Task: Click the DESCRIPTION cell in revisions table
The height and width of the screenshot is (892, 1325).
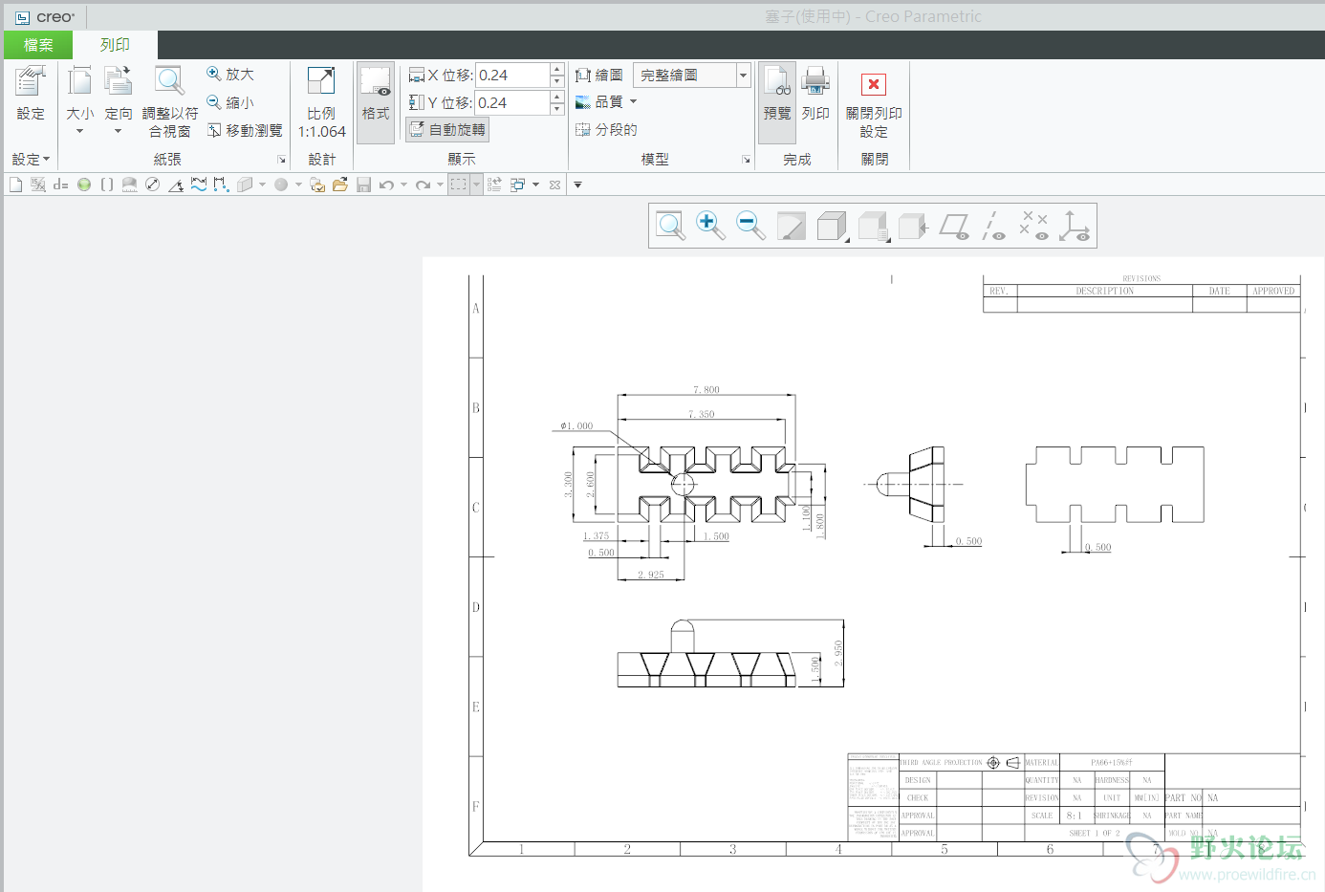Action: 1105,291
